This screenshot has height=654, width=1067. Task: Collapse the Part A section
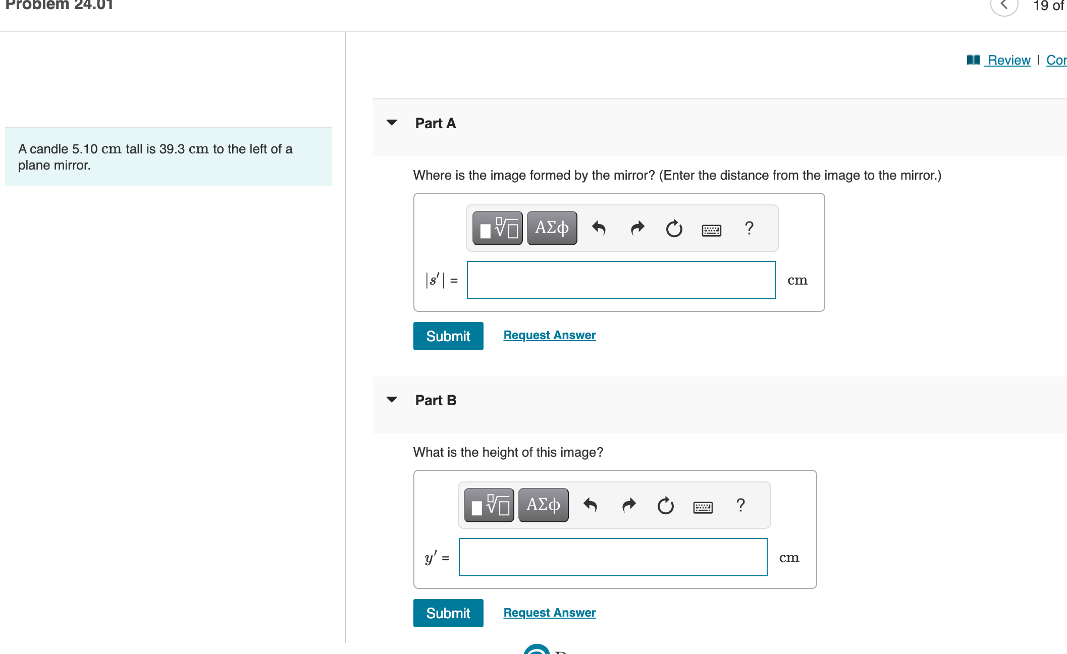click(392, 123)
